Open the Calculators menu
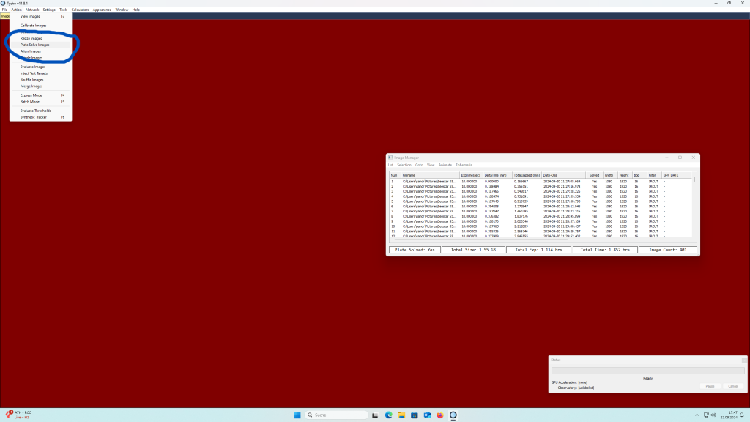Image resolution: width=750 pixels, height=422 pixels. pos(80,10)
